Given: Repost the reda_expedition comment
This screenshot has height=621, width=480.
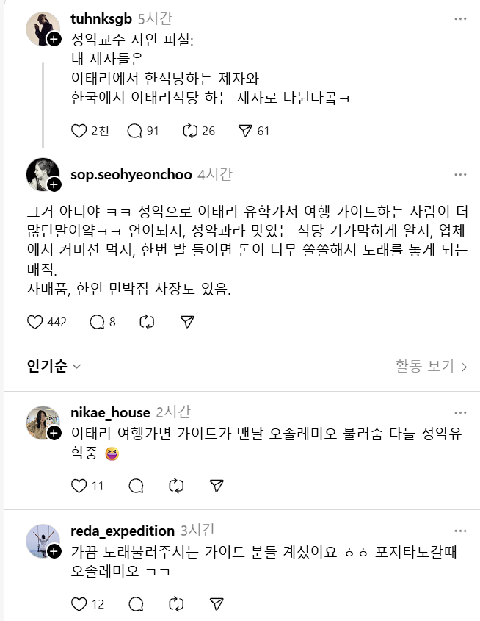Looking at the screenshot, I should (176, 604).
